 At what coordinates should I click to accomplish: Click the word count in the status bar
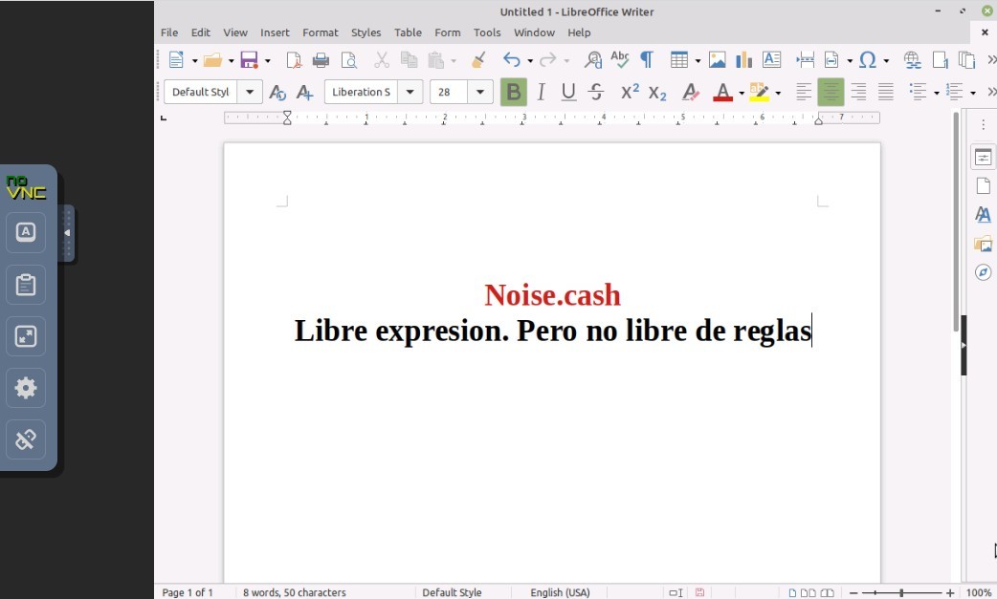[295, 592]
